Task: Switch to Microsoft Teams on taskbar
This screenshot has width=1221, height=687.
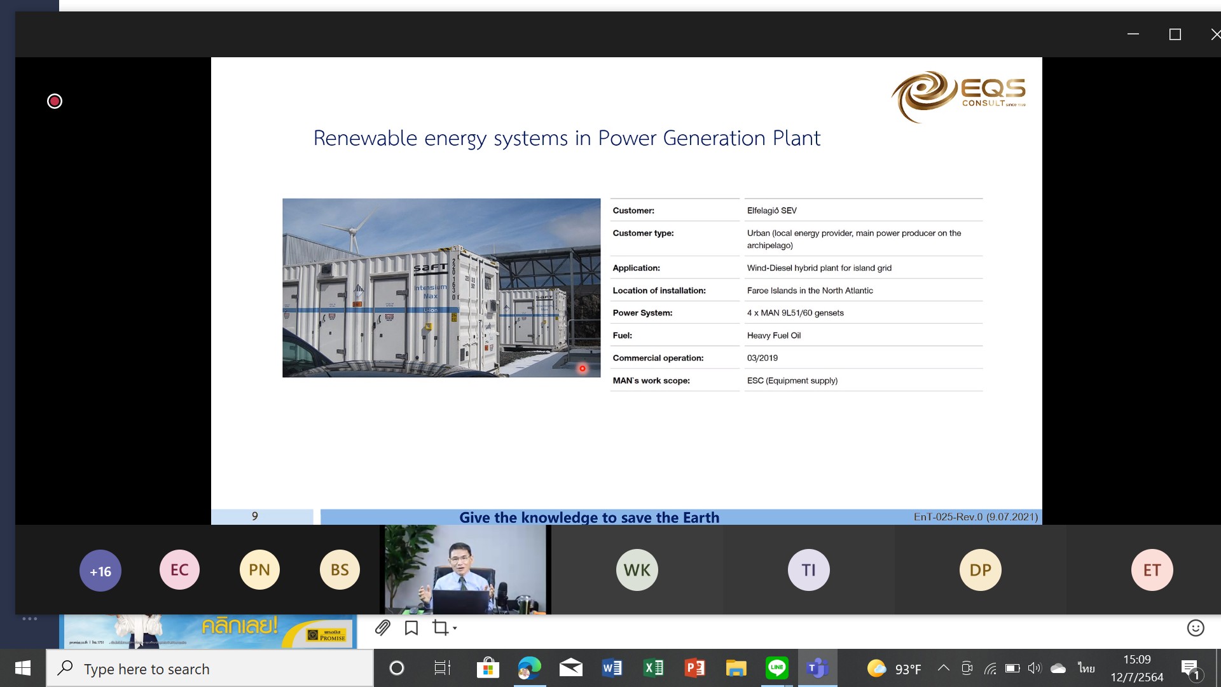Action: 817,668
